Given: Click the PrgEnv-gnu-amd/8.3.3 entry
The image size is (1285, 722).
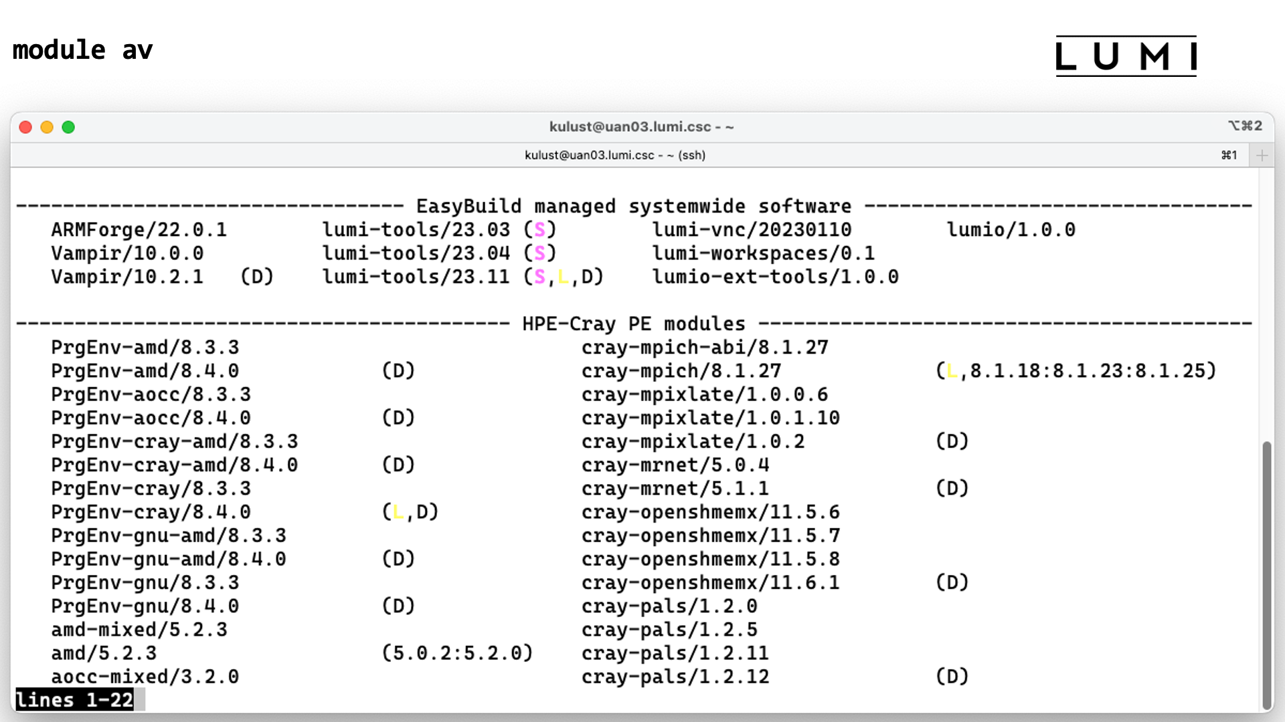Looking at the screenshot, I should pos(169,535).
